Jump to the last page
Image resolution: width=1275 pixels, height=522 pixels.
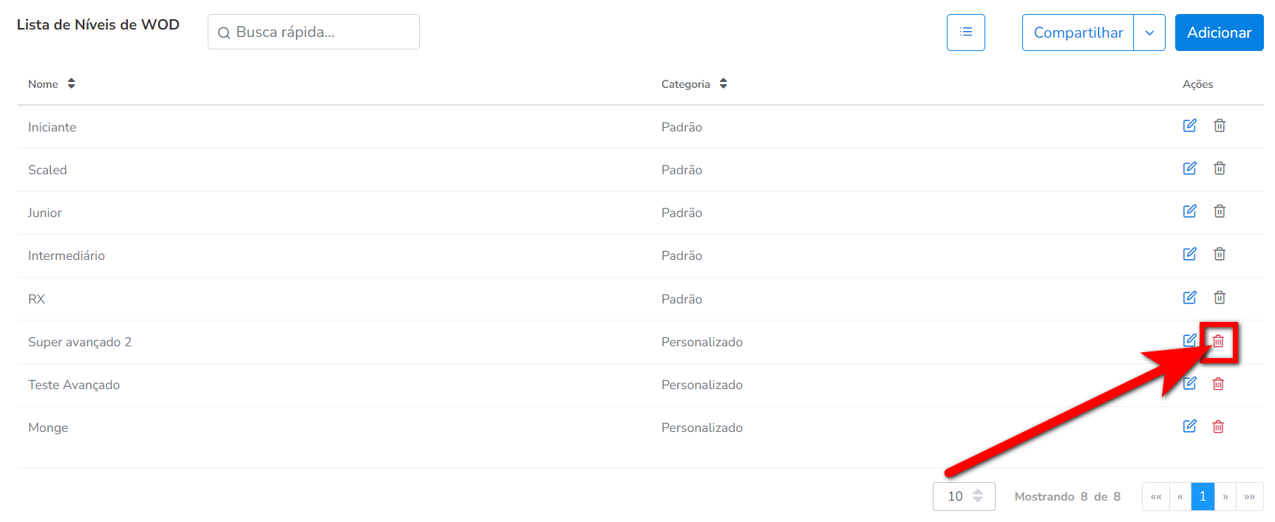coord(1249,496)
